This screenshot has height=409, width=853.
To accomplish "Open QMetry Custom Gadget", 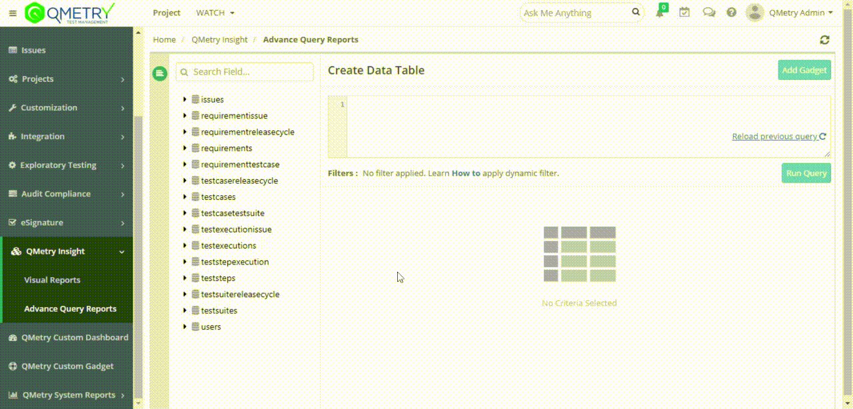I will [x=67, y=366].
